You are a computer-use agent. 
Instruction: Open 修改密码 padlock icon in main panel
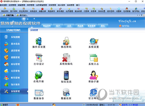(x=66, y=43)
